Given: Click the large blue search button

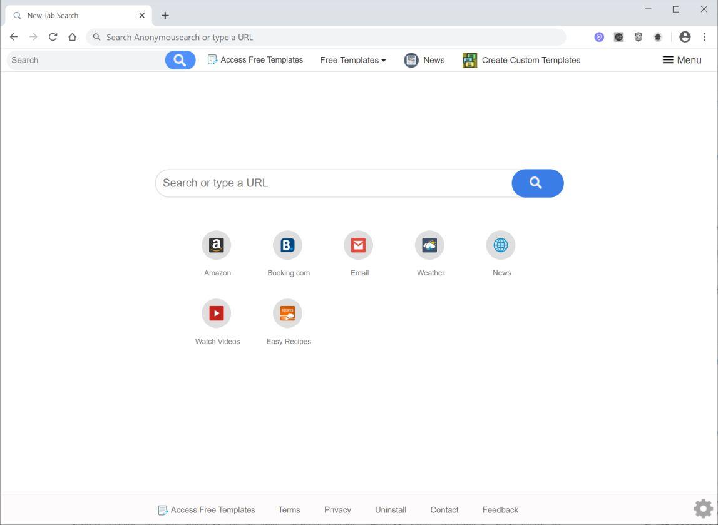Looking at the screenshot, I should pos(538,183).
